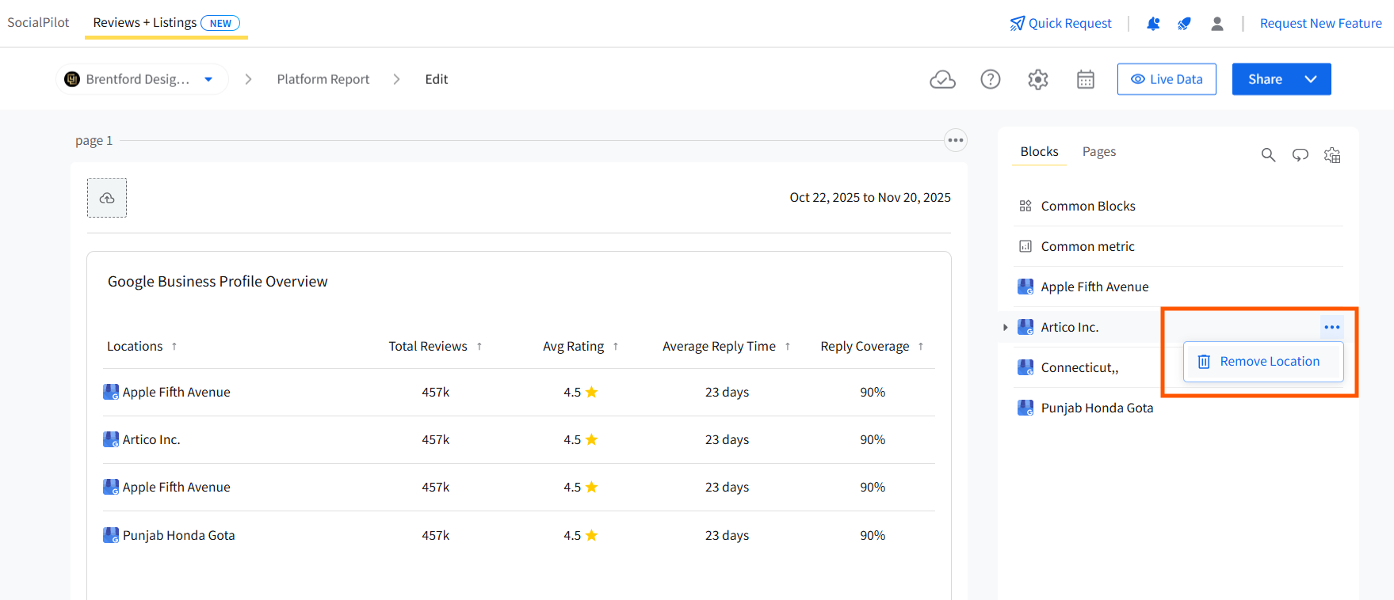
Task: Click the Edit breadcrumb
Action: [437, 79]
